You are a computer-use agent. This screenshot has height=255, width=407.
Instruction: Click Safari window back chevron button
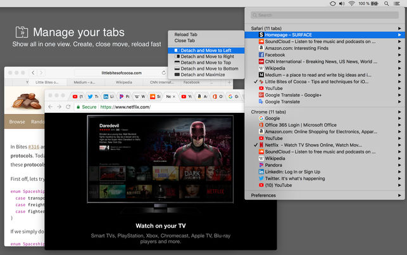click(33, 73)
